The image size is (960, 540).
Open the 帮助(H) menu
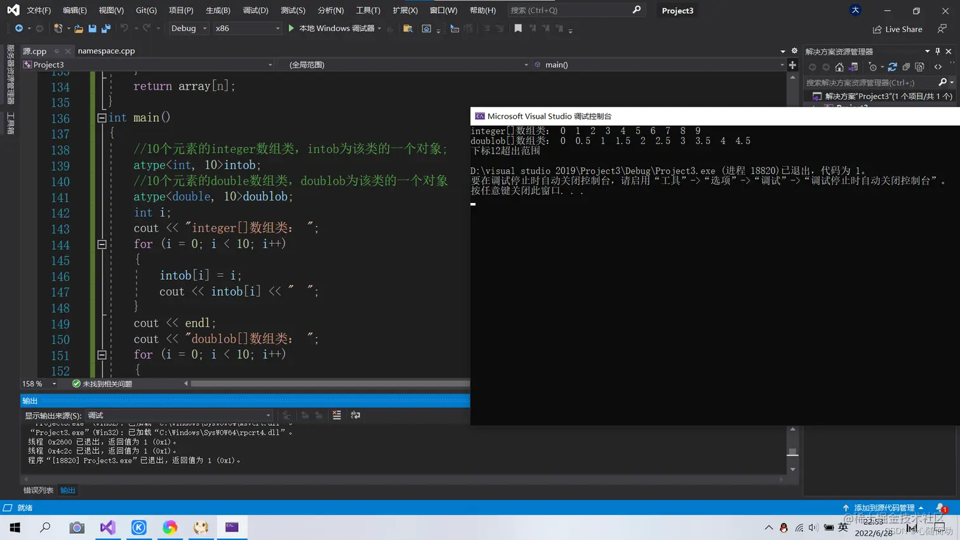(483, 10)
